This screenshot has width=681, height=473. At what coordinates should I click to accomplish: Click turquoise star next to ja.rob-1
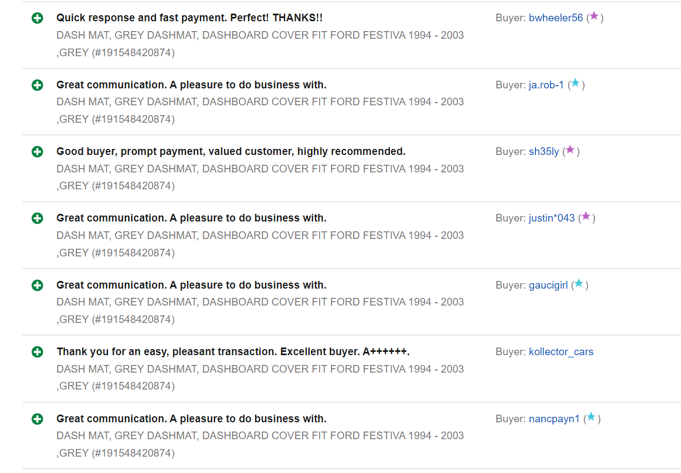pyautogui.click(x=575, y=83)
